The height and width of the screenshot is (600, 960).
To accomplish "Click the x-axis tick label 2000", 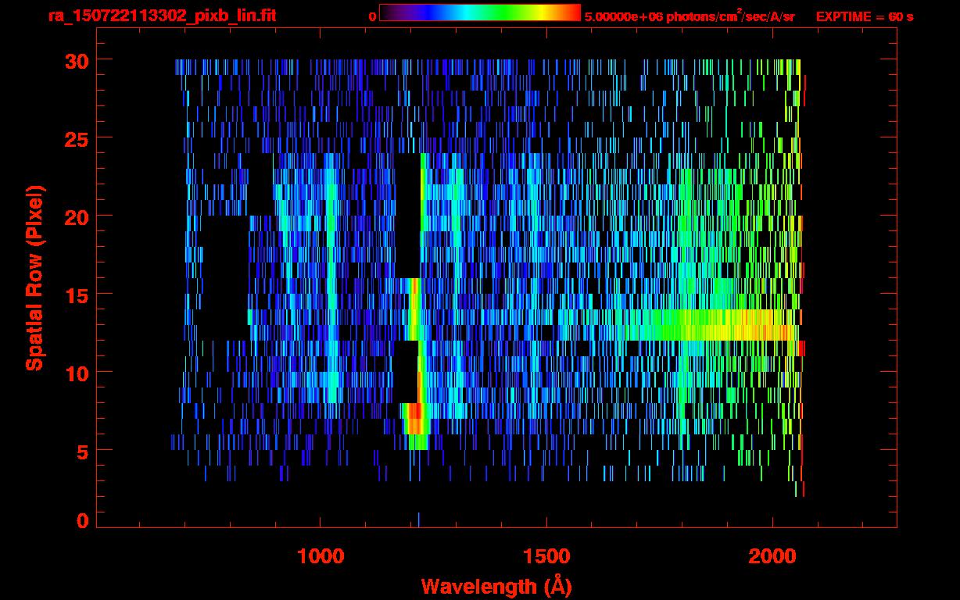I will coord(772,556).
